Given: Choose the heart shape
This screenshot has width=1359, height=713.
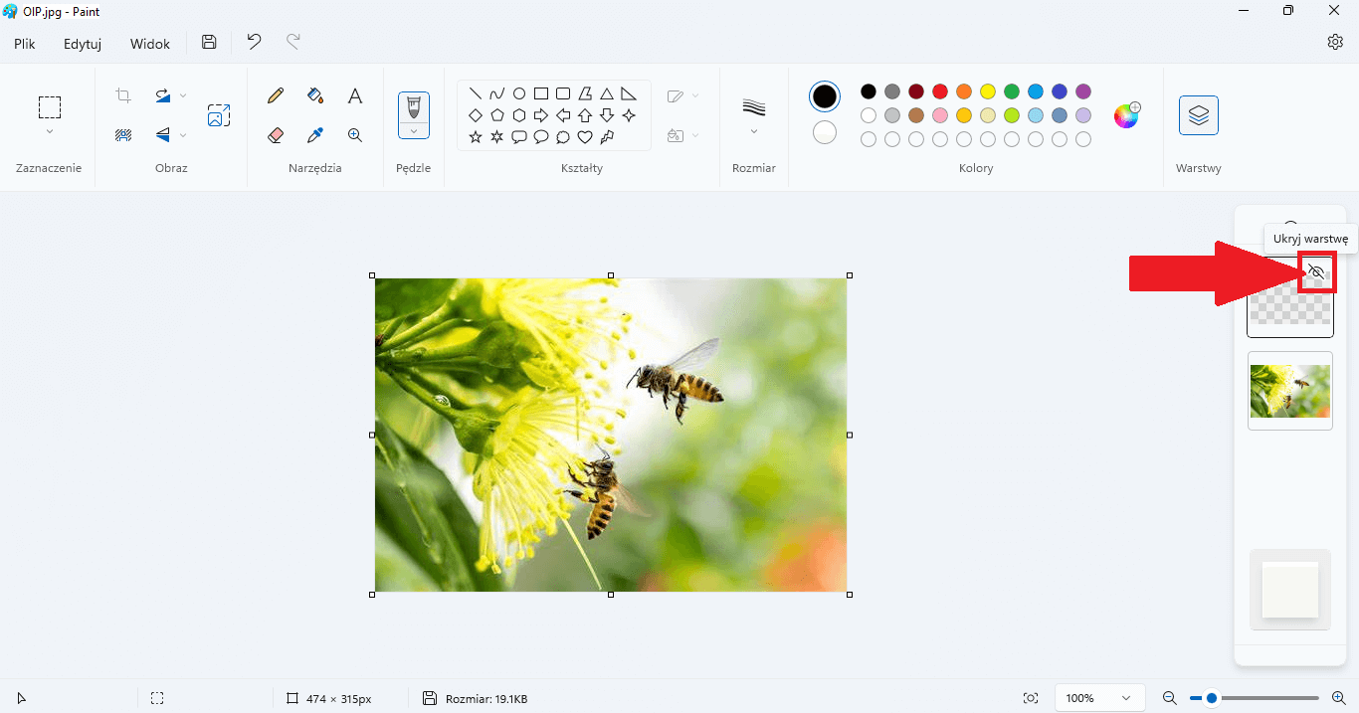Looking at the screenshot, I should point(585,137).
